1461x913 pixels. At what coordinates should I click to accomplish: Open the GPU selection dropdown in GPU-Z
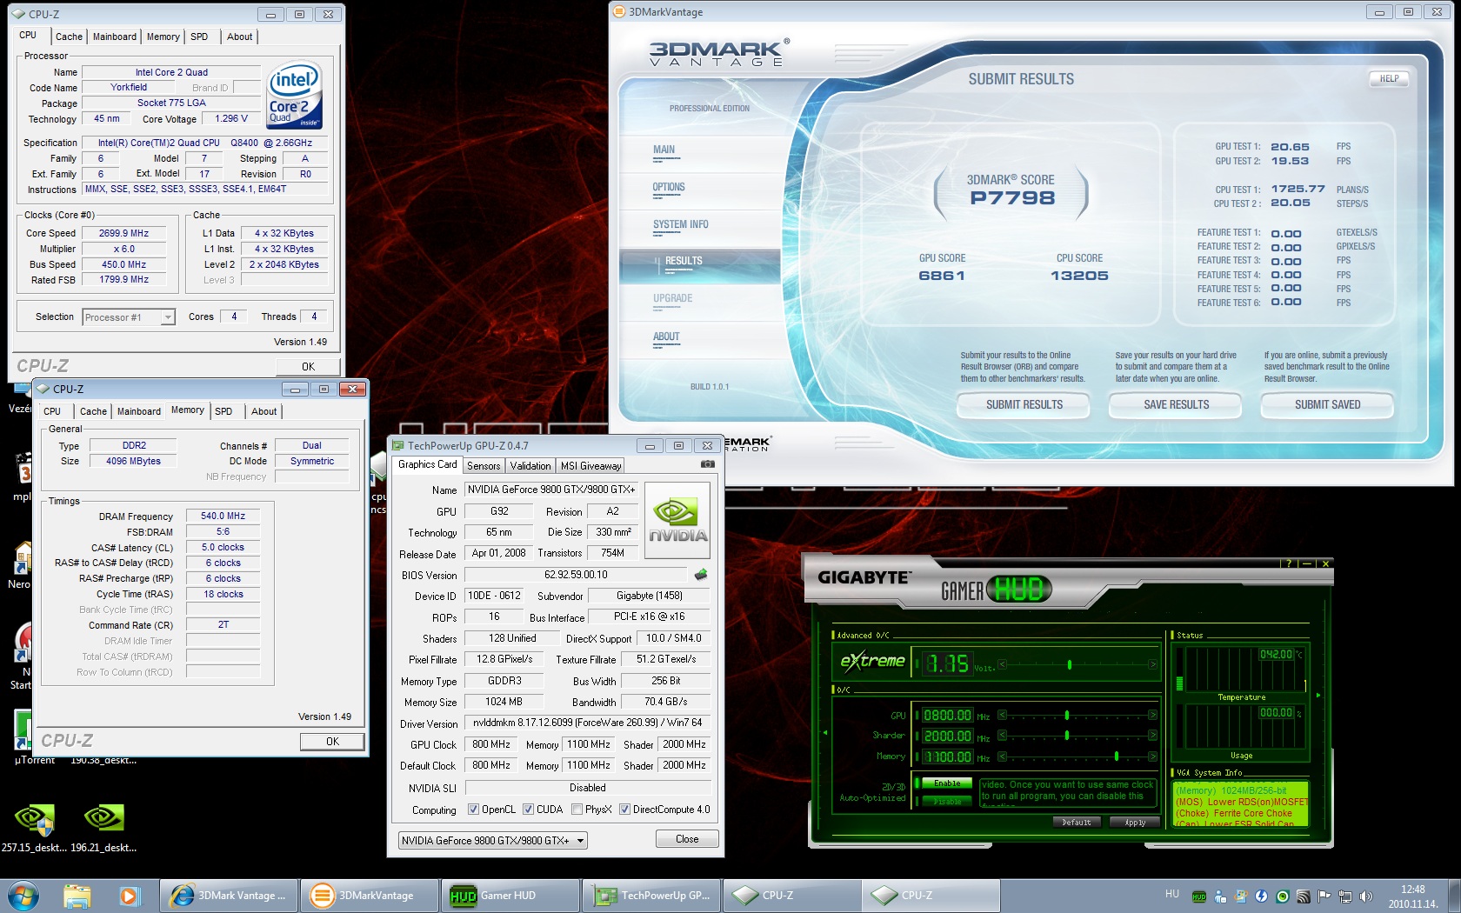click(493, 840)
